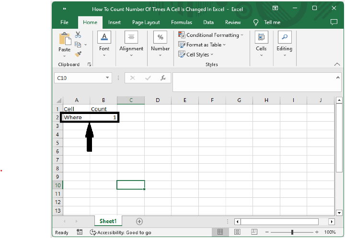Image resolution: width=345 pixels, height=238 pixels.
Task: Open the File tab
Action: 64,22
